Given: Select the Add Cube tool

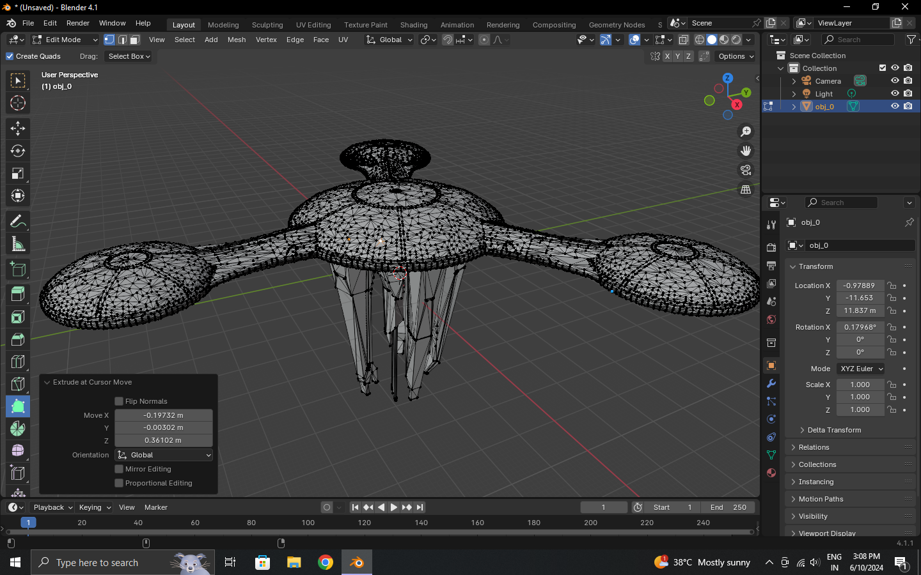Looking at the screenshot, I should [x=18, y=270].
